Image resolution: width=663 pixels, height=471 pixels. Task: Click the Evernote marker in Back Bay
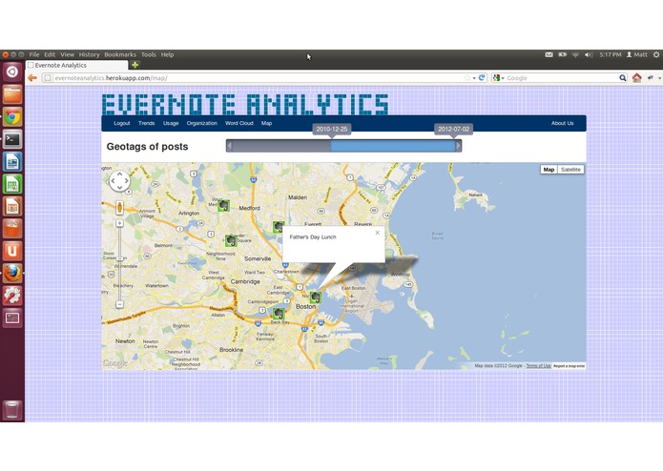tap(279, 313)
